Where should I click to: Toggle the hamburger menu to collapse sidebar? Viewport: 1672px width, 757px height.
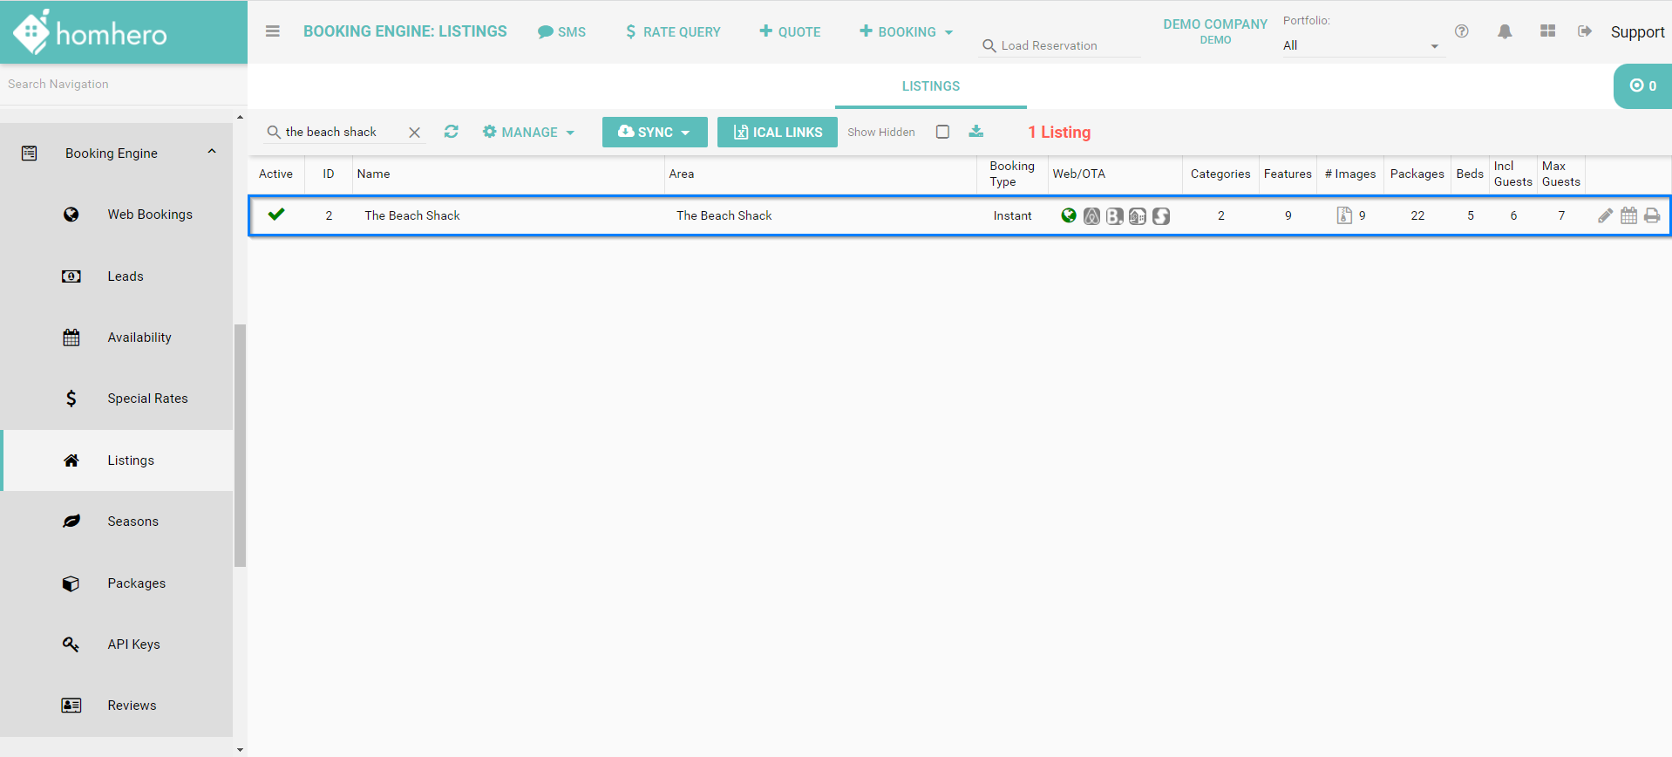pos(273,31)
